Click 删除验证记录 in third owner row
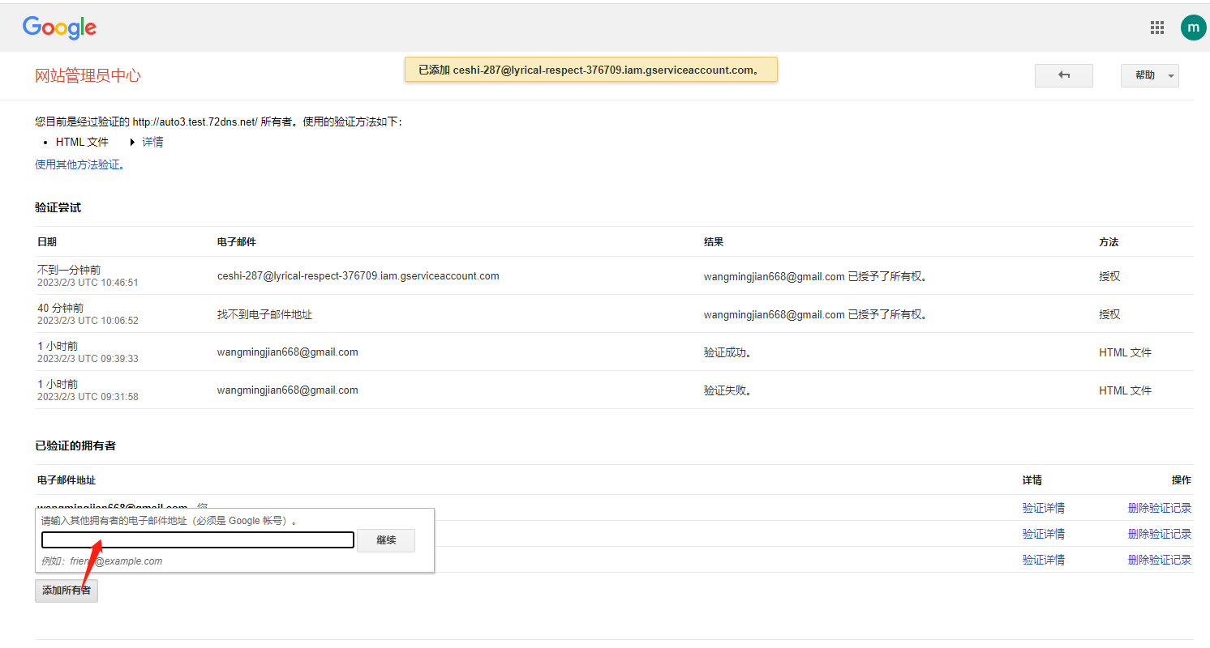Screen dimensions: 1210x648 pyautogui.click(x=1160, y=560)
